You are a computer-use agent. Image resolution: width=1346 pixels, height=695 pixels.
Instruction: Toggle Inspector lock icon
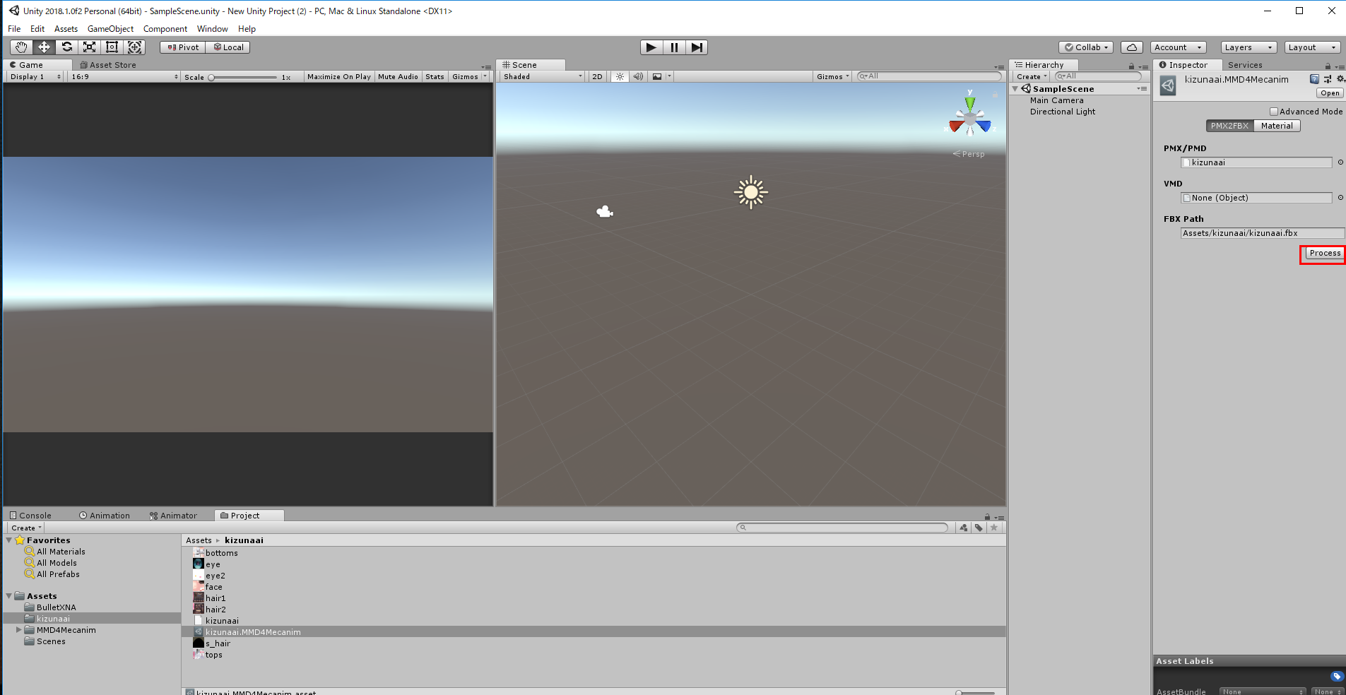coord(1328,66)
